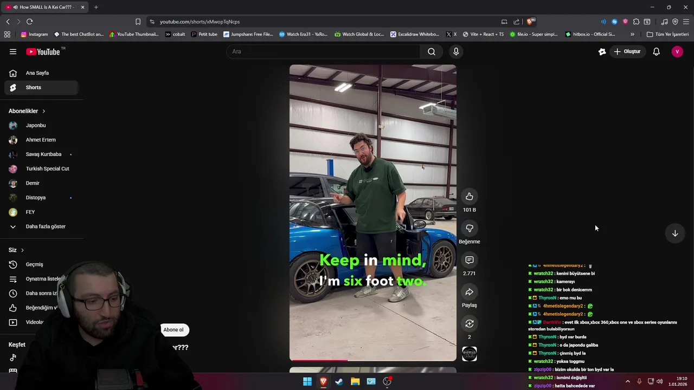Image resolution: width=694 pixels, height=390 pixels.
Task: Click the YouTube search field Ara
Action: coord(324,51)
